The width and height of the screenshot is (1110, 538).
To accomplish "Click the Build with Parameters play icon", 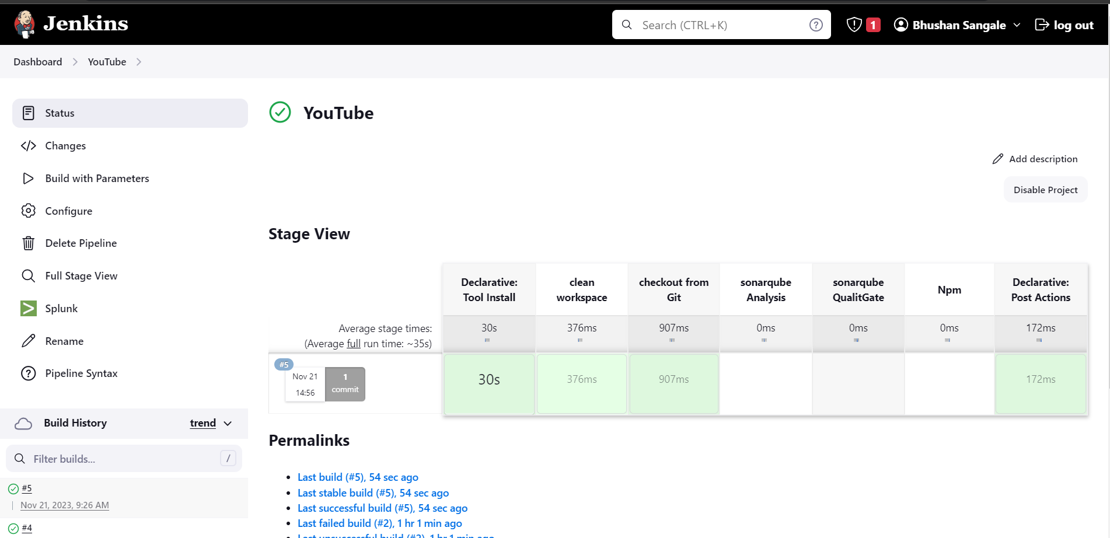I will pyautogui.click(x=29, y=179).
